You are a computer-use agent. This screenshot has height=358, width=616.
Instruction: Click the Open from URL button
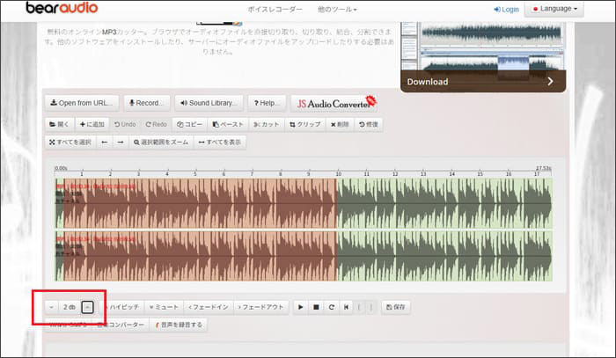tap(82, 103)
